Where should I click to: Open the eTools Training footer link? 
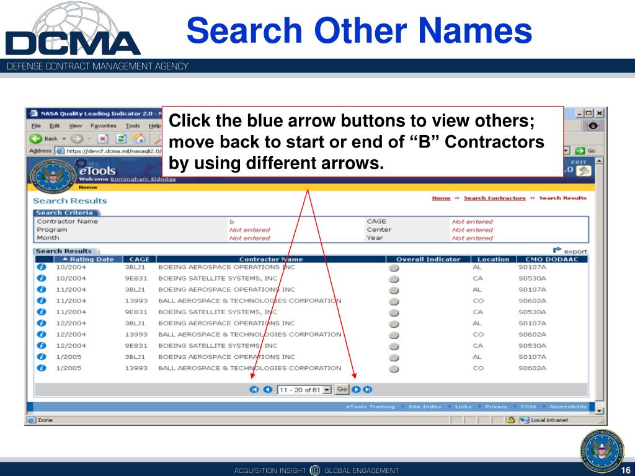point(370,407)
